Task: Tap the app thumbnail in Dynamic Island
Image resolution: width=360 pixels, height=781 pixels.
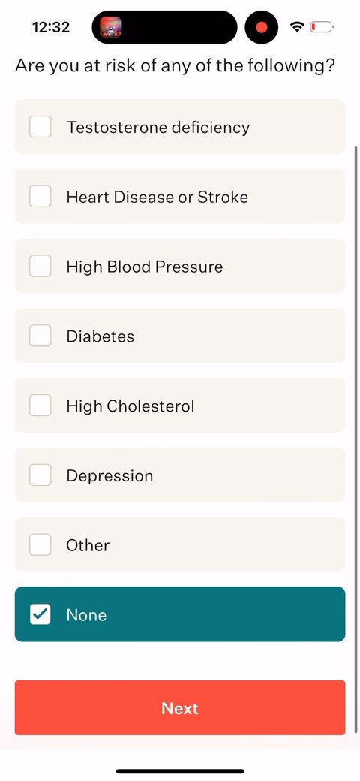Action: point(110,27)
